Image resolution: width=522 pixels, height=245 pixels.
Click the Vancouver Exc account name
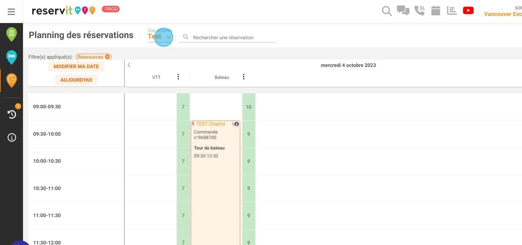503,14
